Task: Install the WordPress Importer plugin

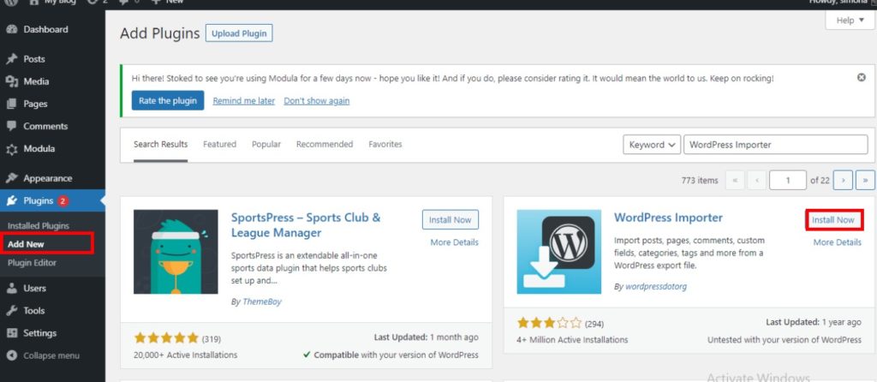Action: (833, 220)
